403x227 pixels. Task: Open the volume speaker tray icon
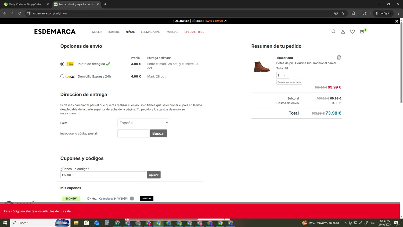pos(360,223)
